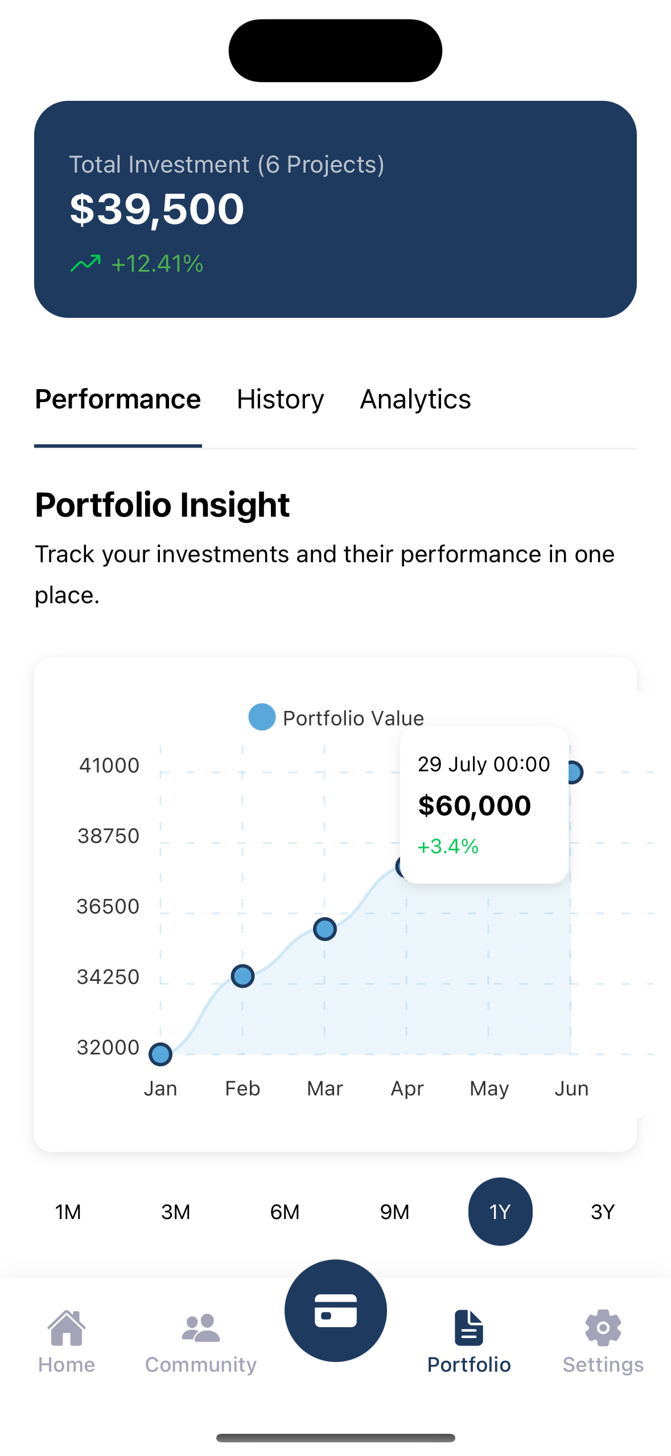Choose the 3Y time range
671x1456 pixels.
point(603,1212)
